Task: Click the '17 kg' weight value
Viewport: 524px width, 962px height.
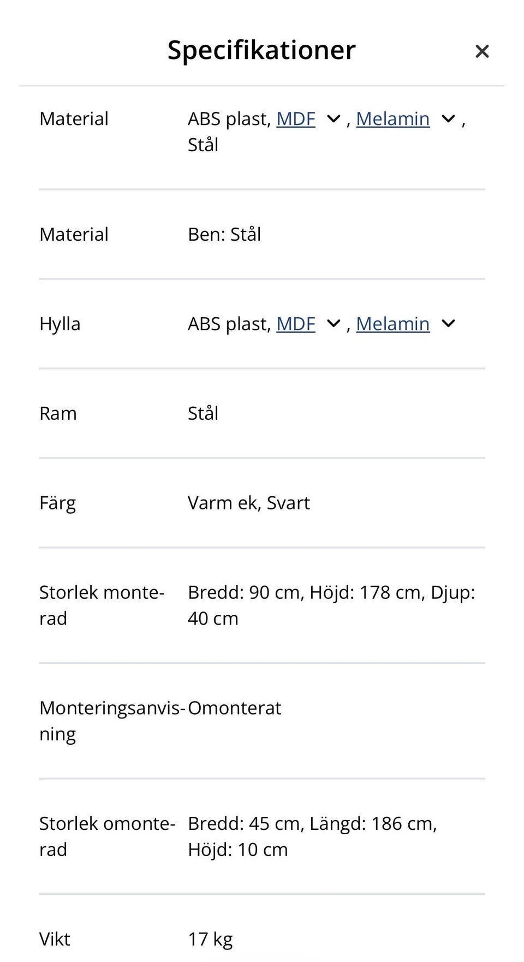Action: coord(211,940)
